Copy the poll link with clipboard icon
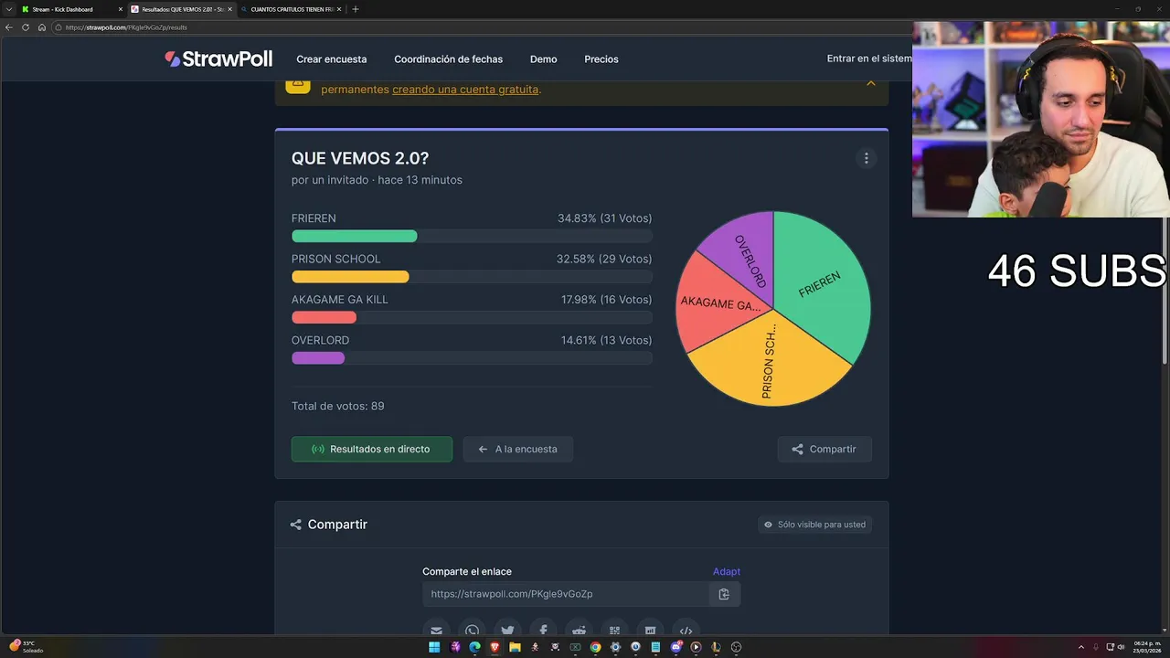The height and width of the screenshot is (658, 1170). coord(724,594)
